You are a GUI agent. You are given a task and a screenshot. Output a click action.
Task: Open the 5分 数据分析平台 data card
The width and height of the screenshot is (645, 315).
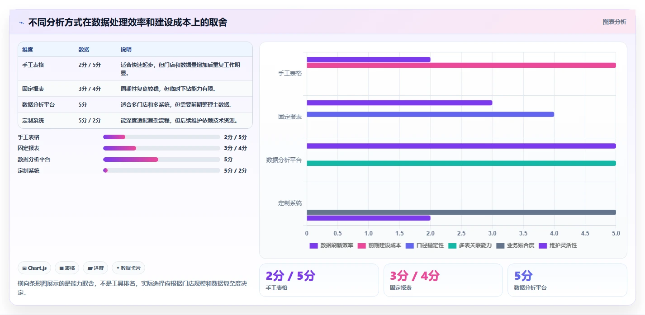click(567, 280)
